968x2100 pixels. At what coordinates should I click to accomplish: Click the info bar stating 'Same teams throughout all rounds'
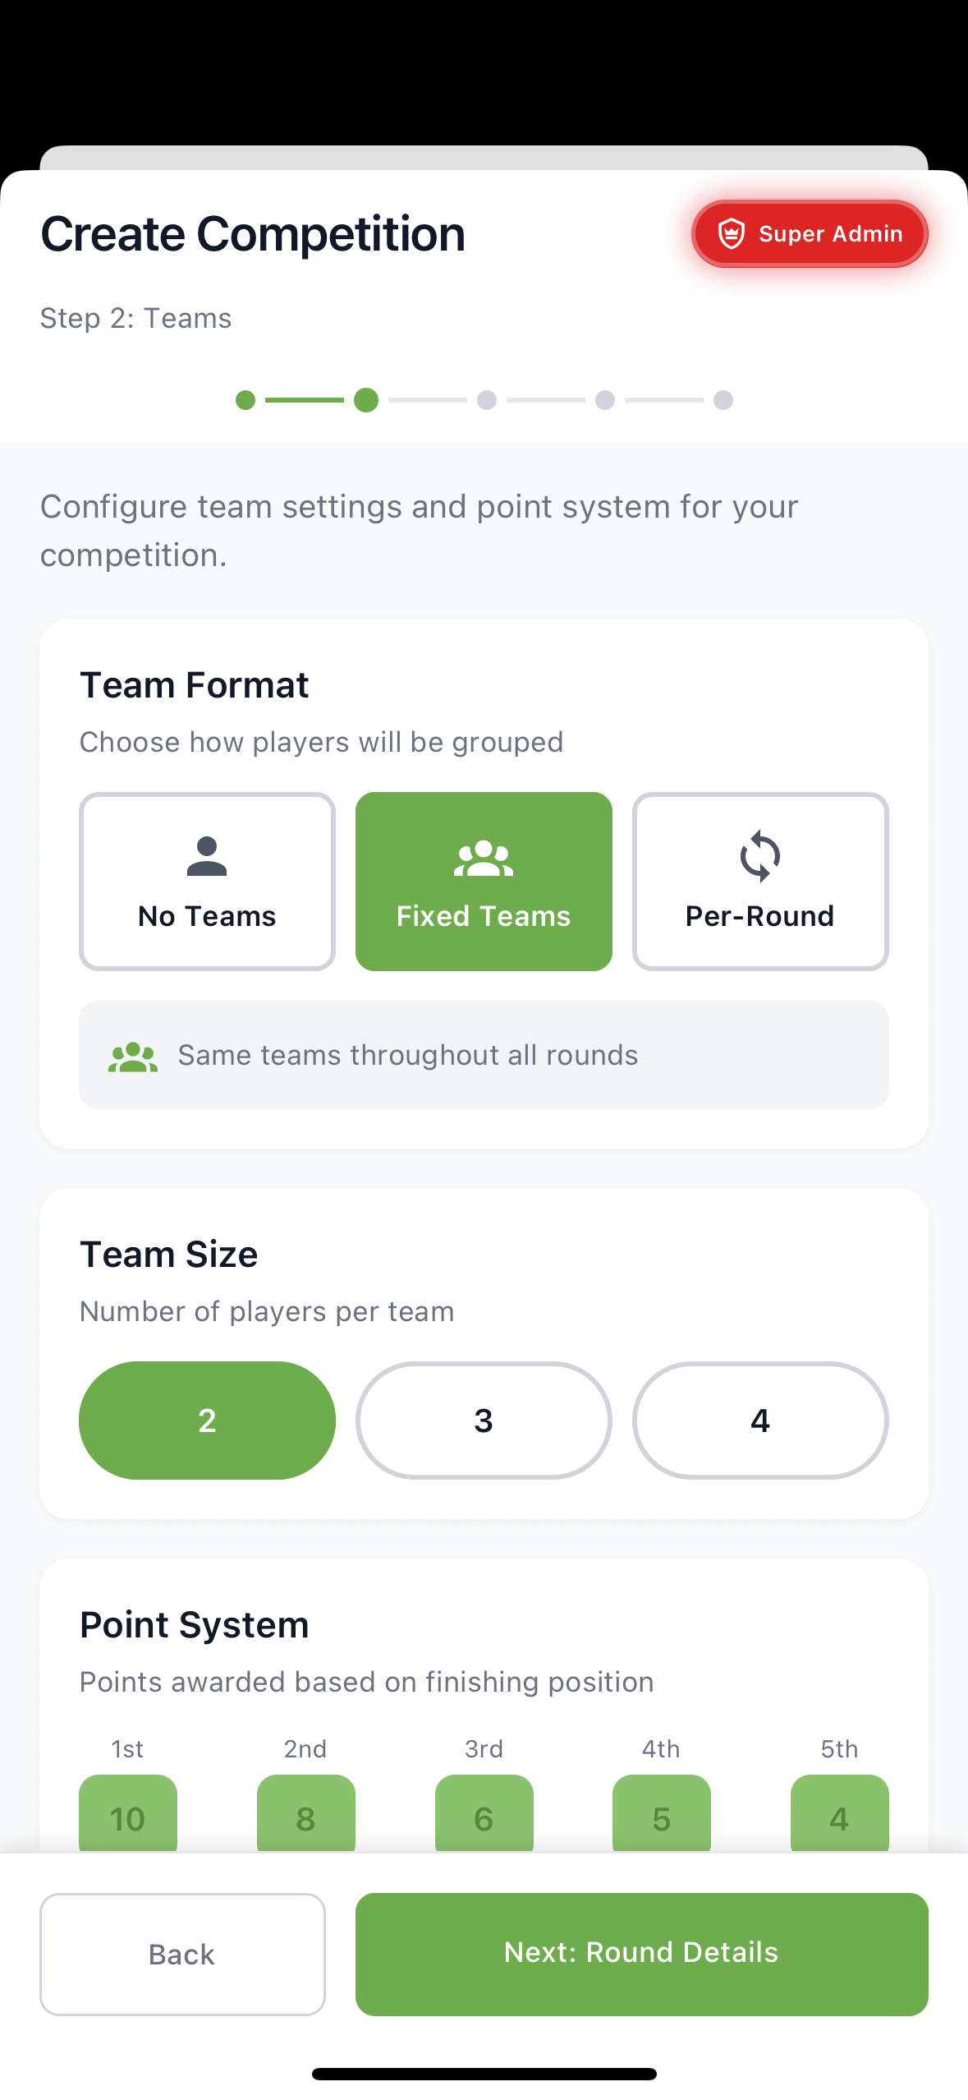click(483, 1055)
